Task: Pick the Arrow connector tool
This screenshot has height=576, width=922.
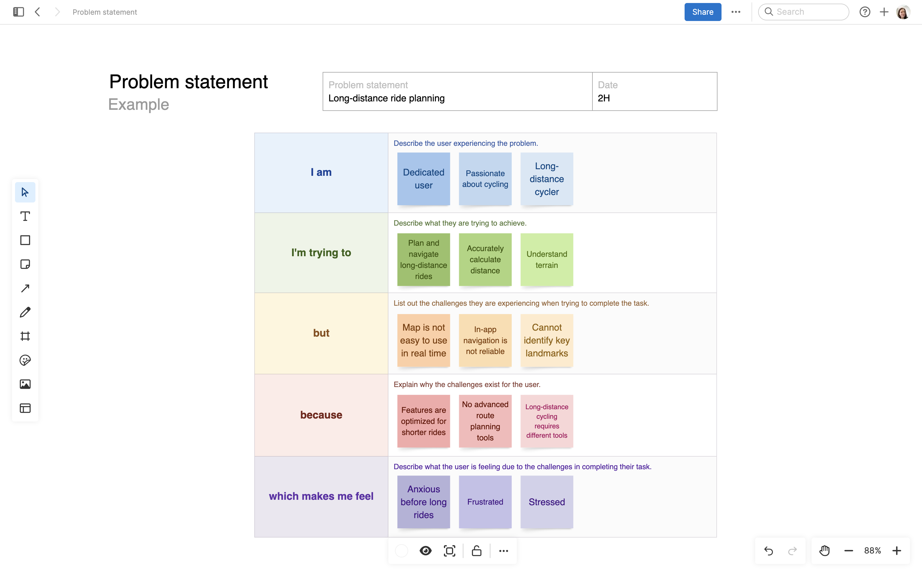Action: [x=25, y=288]
